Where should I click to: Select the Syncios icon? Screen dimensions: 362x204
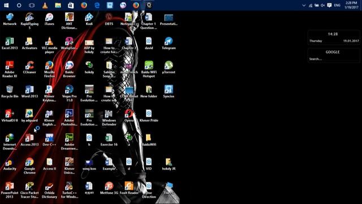(x=169, y=92)
